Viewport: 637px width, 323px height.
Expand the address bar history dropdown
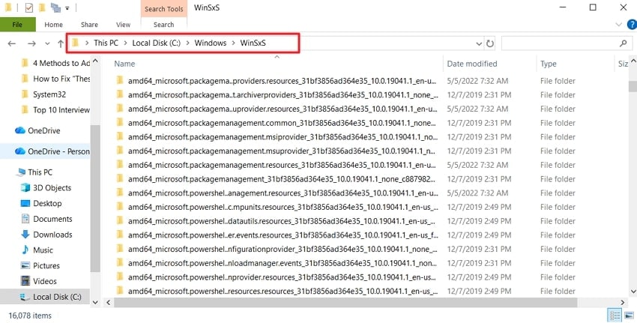click(479, 43)
